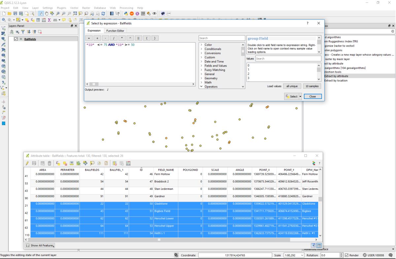The height and width of the screenshot is (259, 396).
Task: Open Select by Expression from main toolbar
Action: click(x=33, y=20)
